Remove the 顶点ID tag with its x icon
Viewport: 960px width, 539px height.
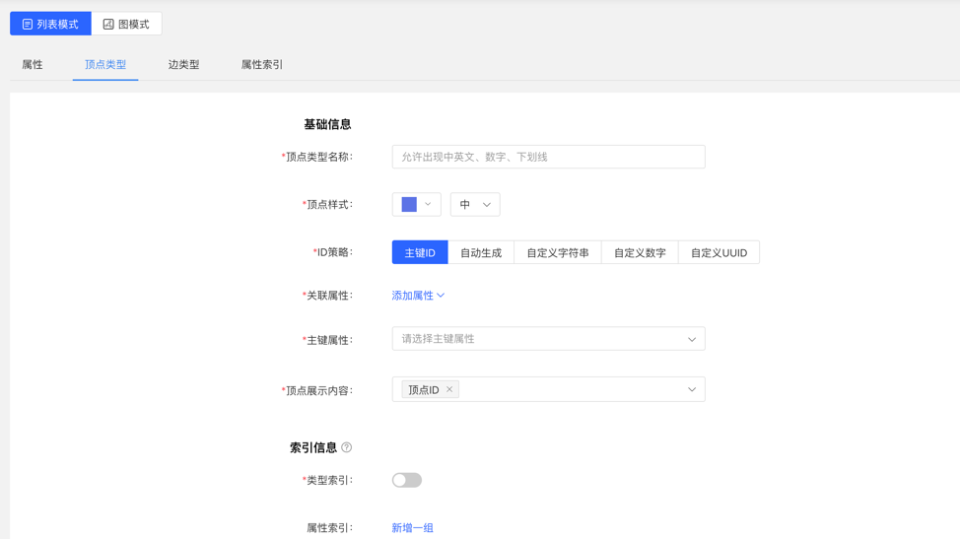point(449,390)
